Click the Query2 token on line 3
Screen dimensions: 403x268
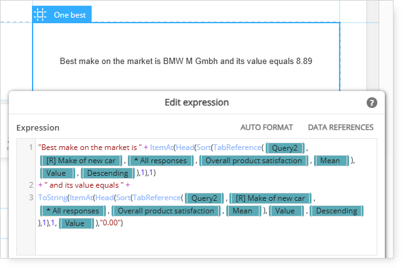point(204,198)
